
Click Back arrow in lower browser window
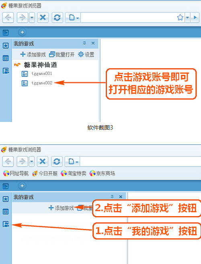(8, 161)
